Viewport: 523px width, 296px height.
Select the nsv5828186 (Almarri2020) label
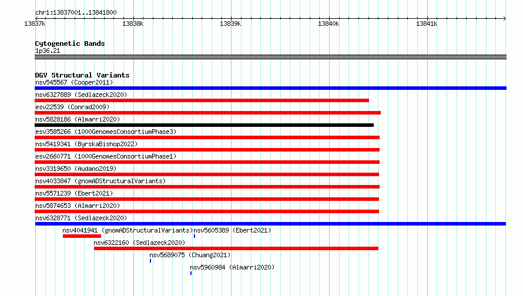tap(78, 119)
